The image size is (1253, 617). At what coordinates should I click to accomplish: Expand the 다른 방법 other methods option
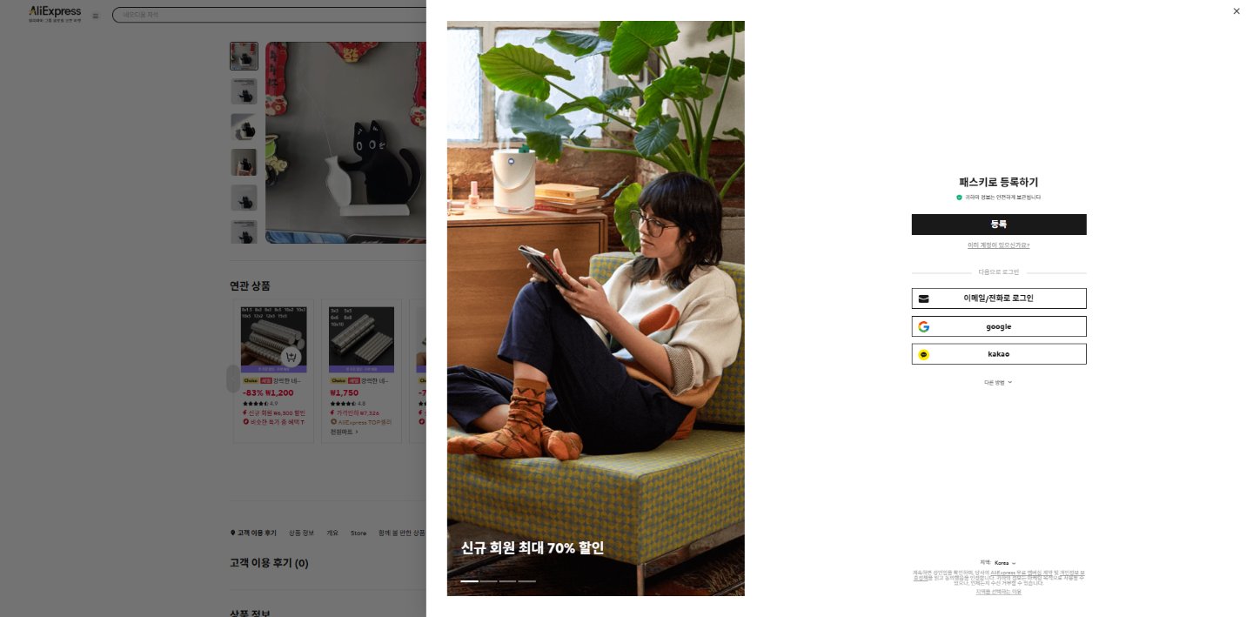tap(998, 382)
